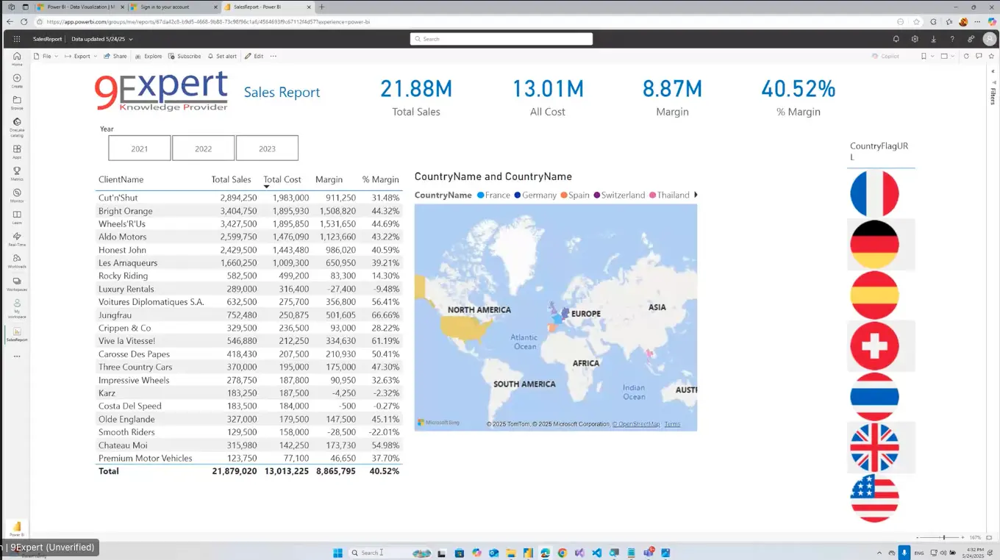Adjust the zoom slider at bottom right
1000x560 pixels.
point(943,538)
